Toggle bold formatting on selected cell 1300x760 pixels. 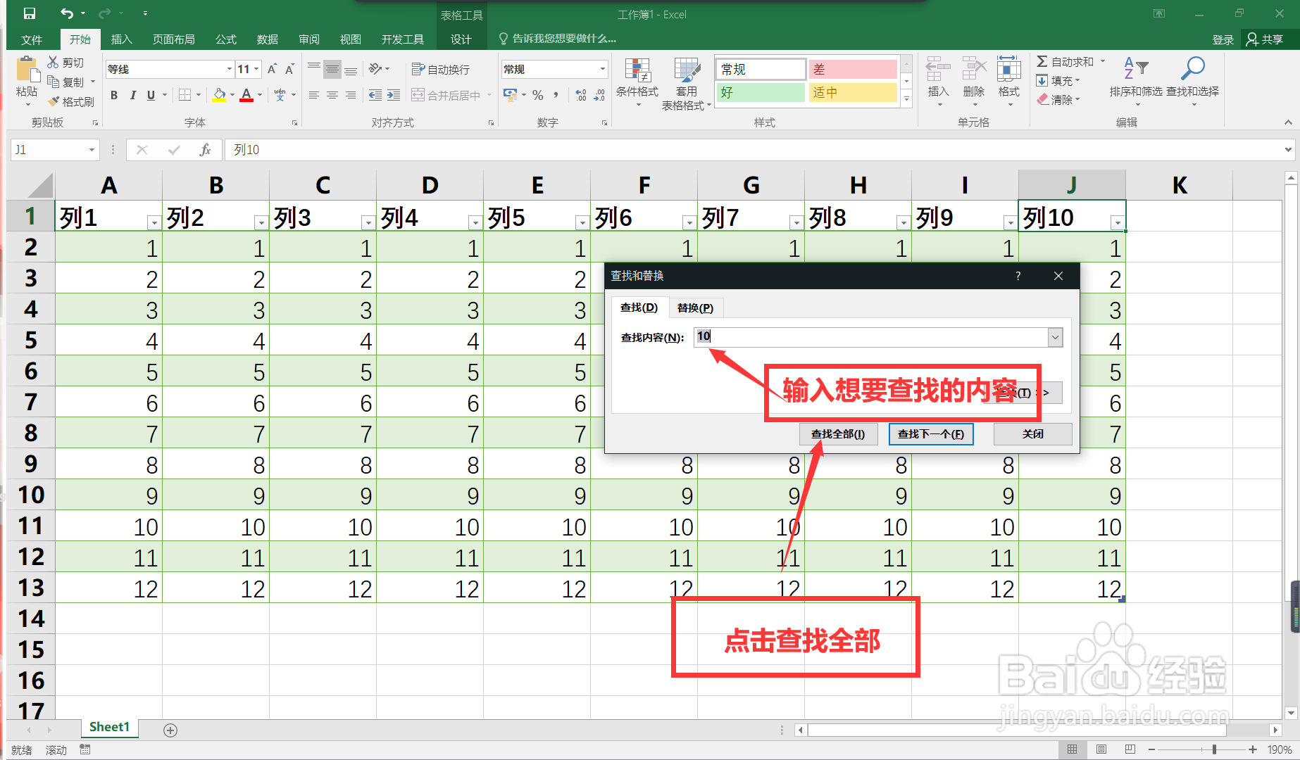pos(113,94)
